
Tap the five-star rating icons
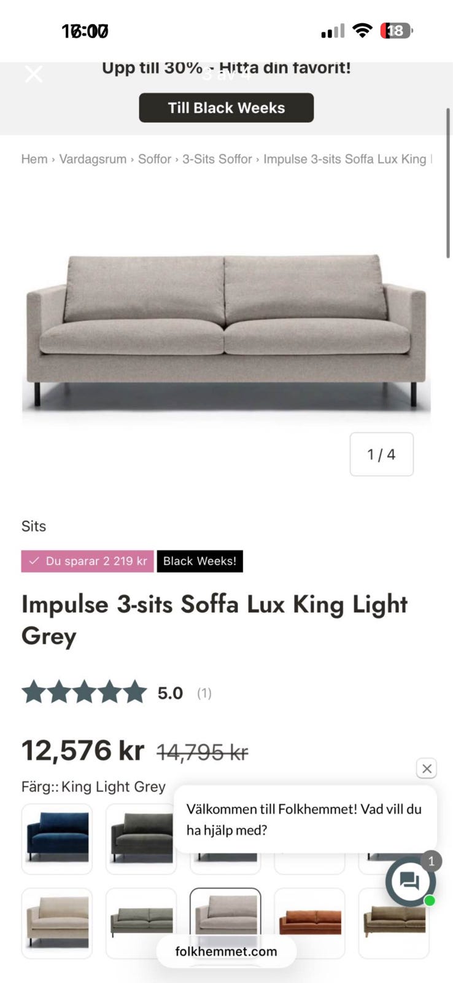[84, 692]
